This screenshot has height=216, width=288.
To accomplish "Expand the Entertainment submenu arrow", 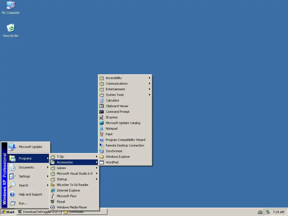I will [x=150, y=89].
